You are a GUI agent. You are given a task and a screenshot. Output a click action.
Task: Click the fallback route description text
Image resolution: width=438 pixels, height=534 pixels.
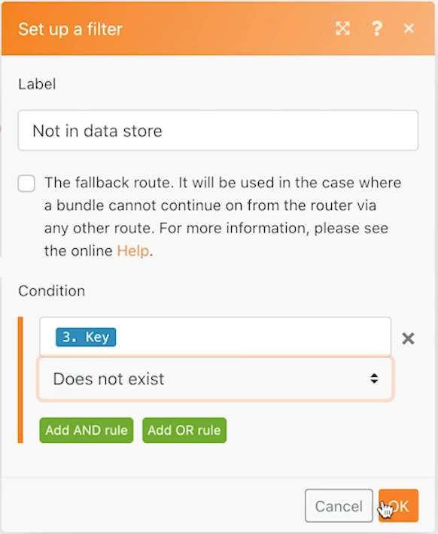tap(222, 217)
